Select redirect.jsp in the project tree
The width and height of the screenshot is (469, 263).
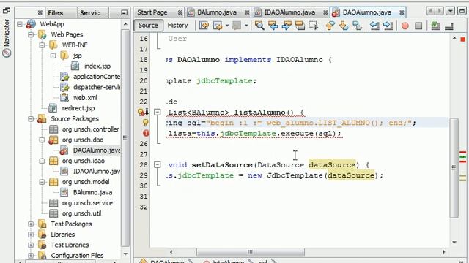pyautogui.click(x=78, y=108)
